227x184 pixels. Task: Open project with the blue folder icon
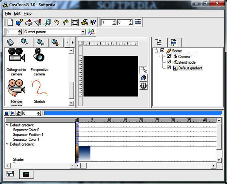click(19, 22)
